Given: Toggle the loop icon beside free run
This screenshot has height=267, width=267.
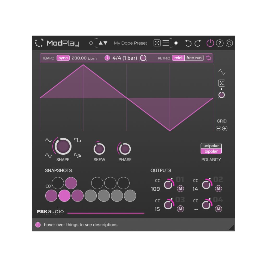Looking at the screenshot, I should coord(208,58).
